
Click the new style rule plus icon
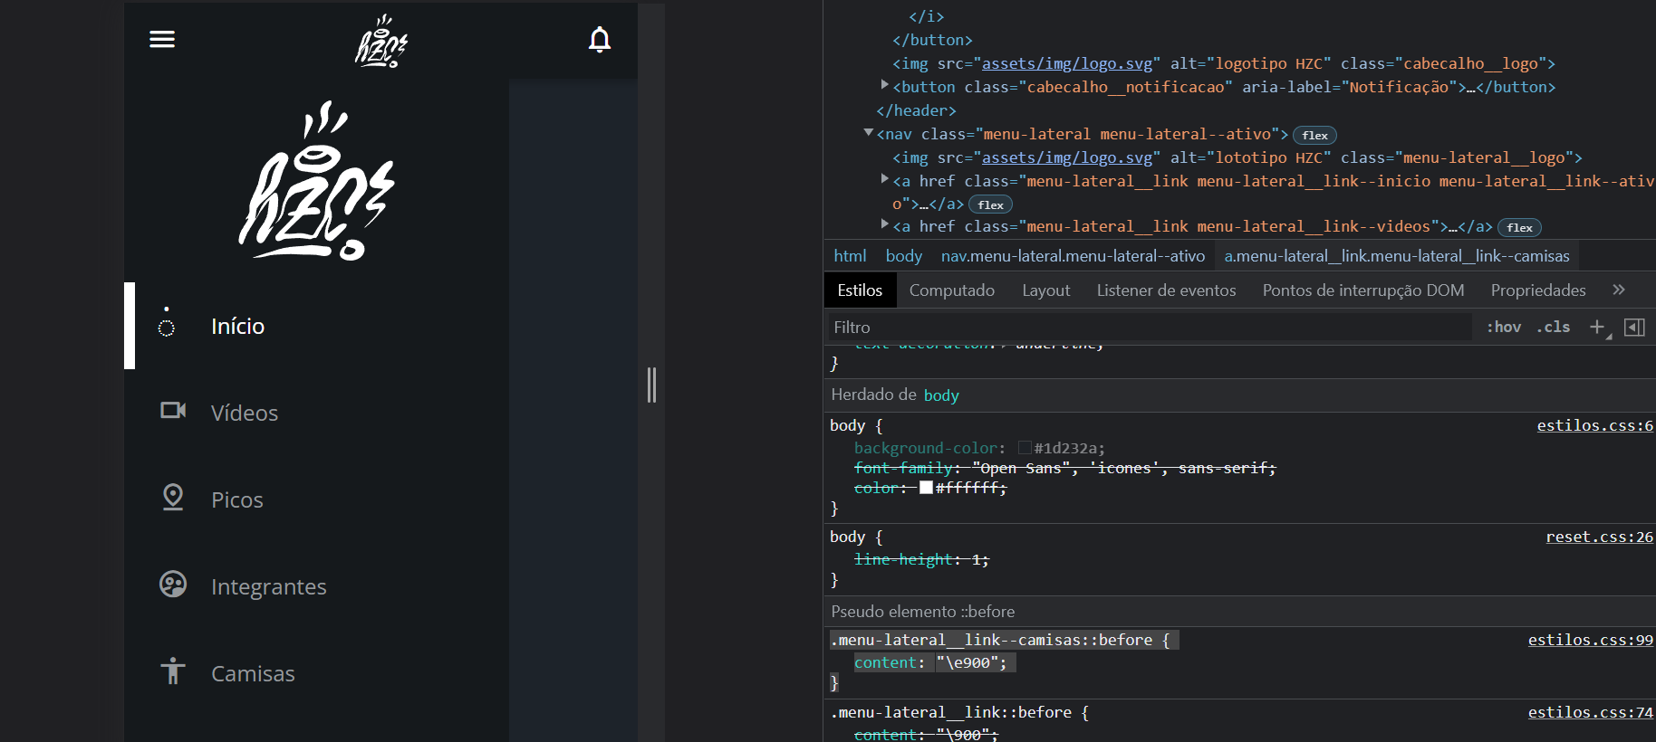pyautogui.click(x=1598, y=327)
